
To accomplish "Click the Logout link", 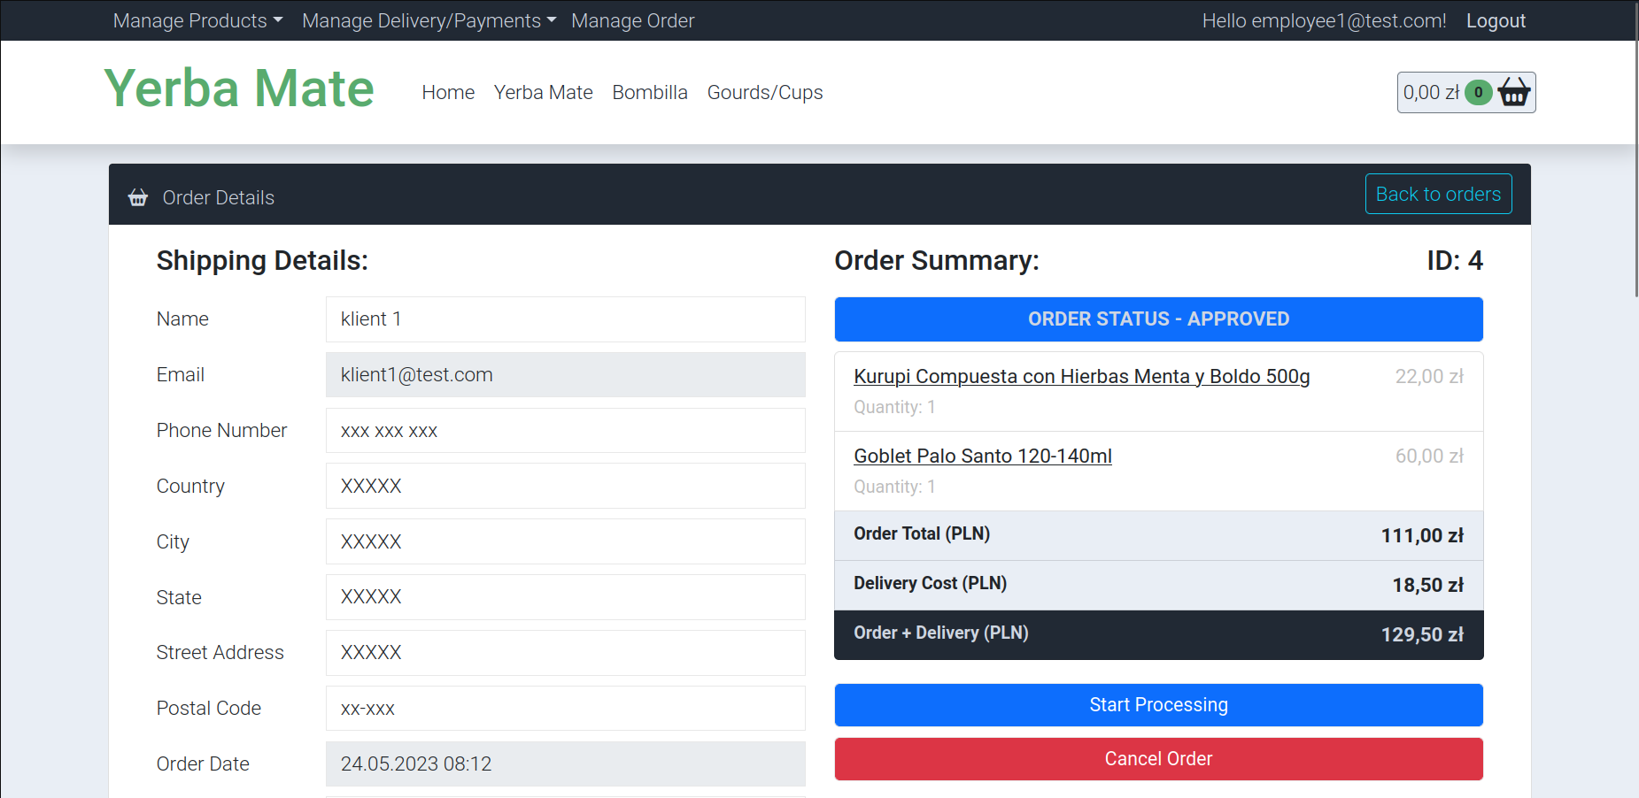I will 1496,20.
